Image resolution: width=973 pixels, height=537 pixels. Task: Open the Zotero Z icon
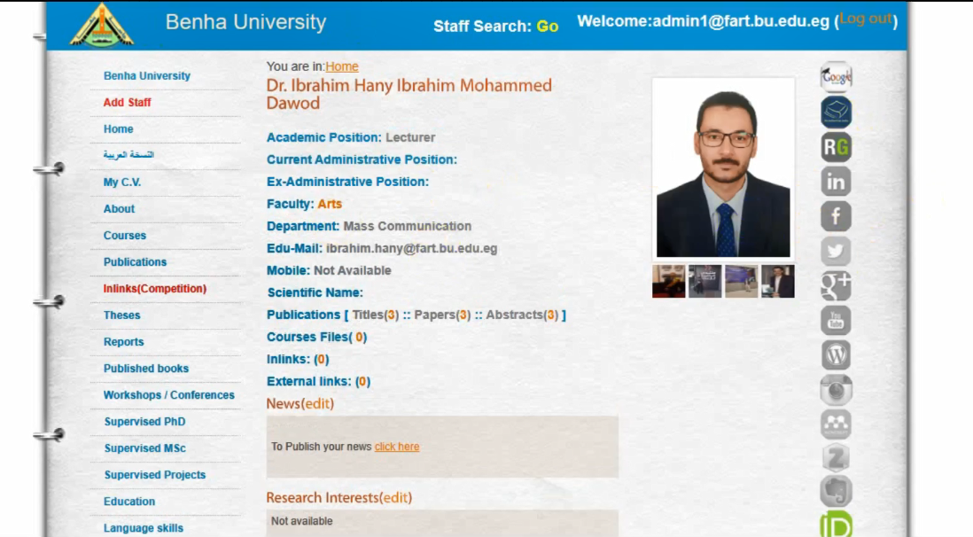click(836, 458)
